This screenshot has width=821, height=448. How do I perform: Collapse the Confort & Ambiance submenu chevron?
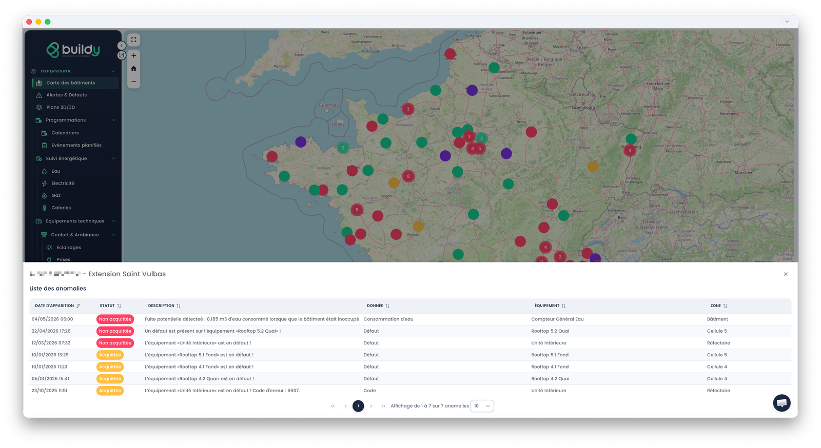coord(113,235)
